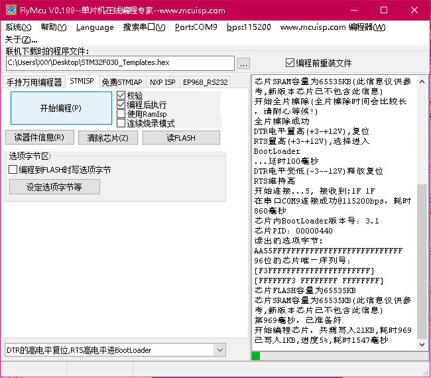Open the Port:COM9 menu
Viewport: 431px width, 378px height.
(196, 27)
